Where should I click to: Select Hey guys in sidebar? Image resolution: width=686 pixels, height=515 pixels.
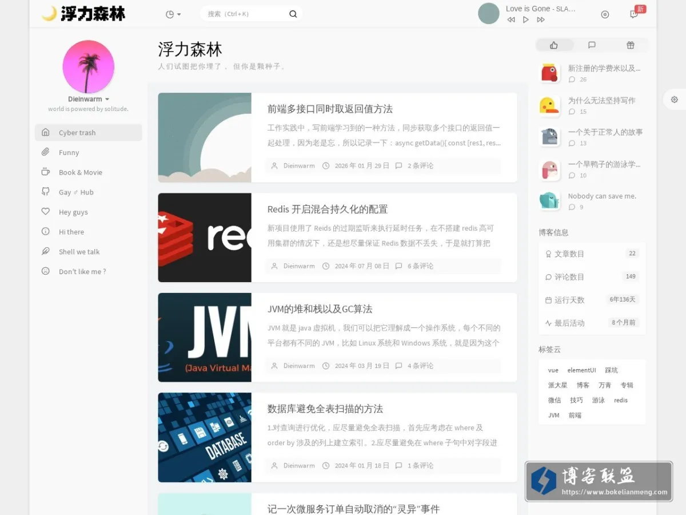click(x=89, y=212)
